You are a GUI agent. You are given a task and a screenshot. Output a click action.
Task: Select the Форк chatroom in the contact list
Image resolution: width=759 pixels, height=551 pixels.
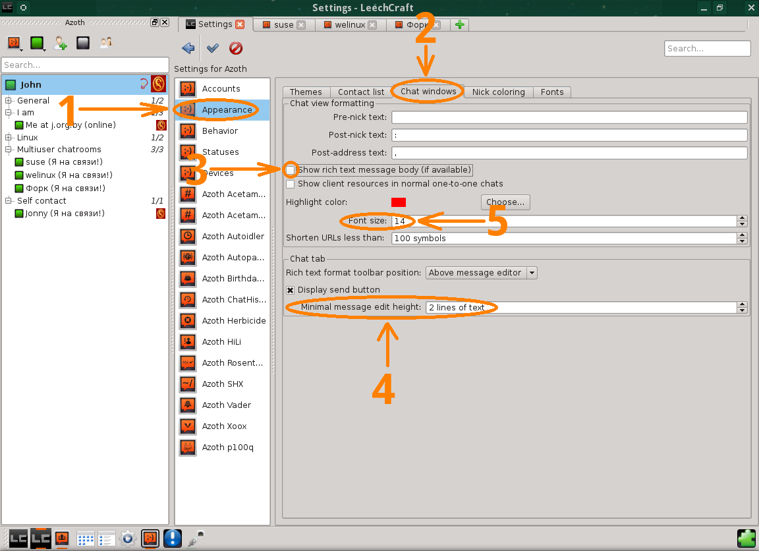pos(65,188)
